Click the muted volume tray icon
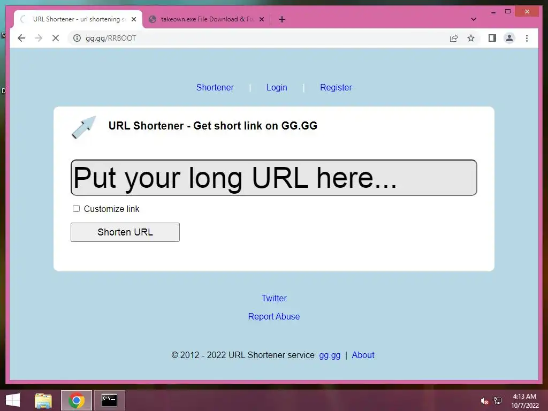This screenshot has width=548, height=411. point(484,401)
